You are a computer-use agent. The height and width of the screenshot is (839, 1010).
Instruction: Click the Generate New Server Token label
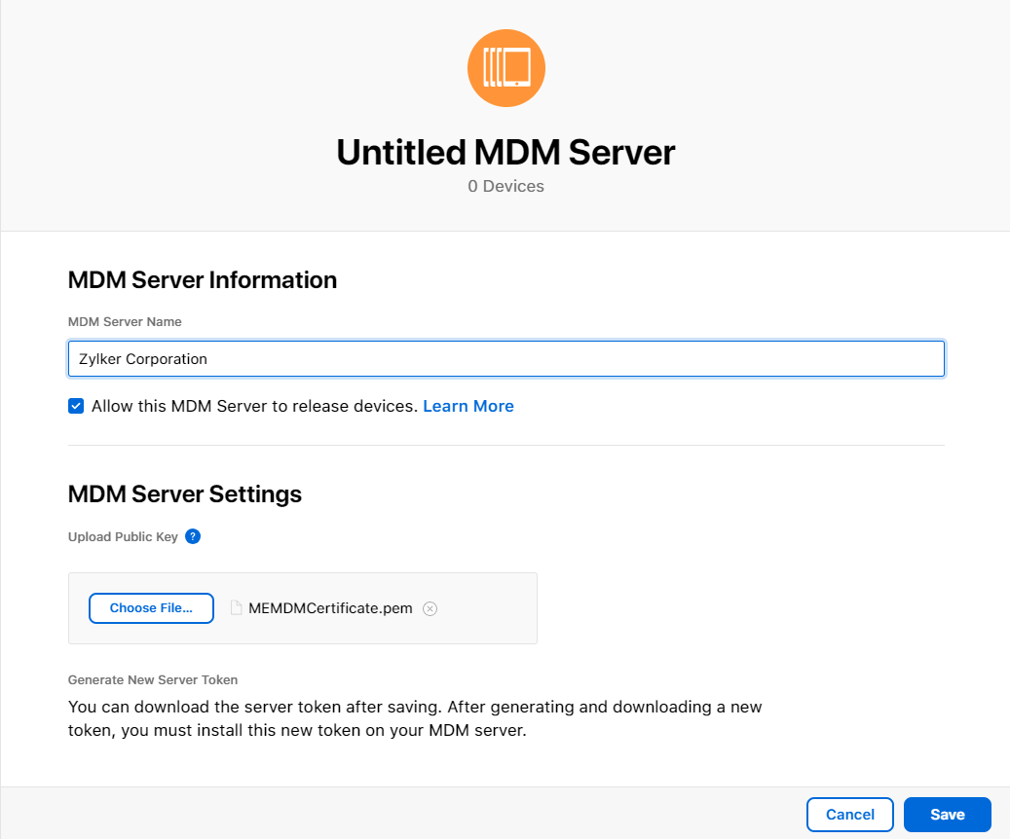151,679
